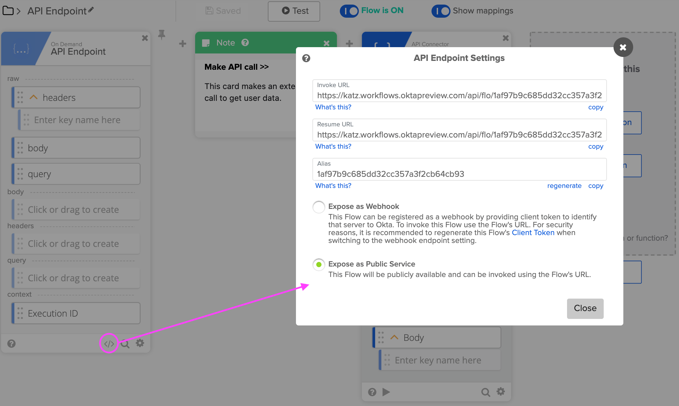Image resolution: width=679 pixels, height=406 pixels.
Task: Click the Close button in dialog
Action: pos(585,308)
